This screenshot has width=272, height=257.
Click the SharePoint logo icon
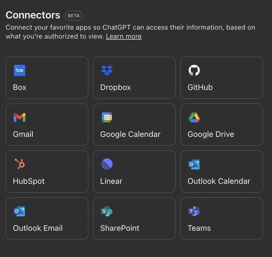click(x=107, y=211)
